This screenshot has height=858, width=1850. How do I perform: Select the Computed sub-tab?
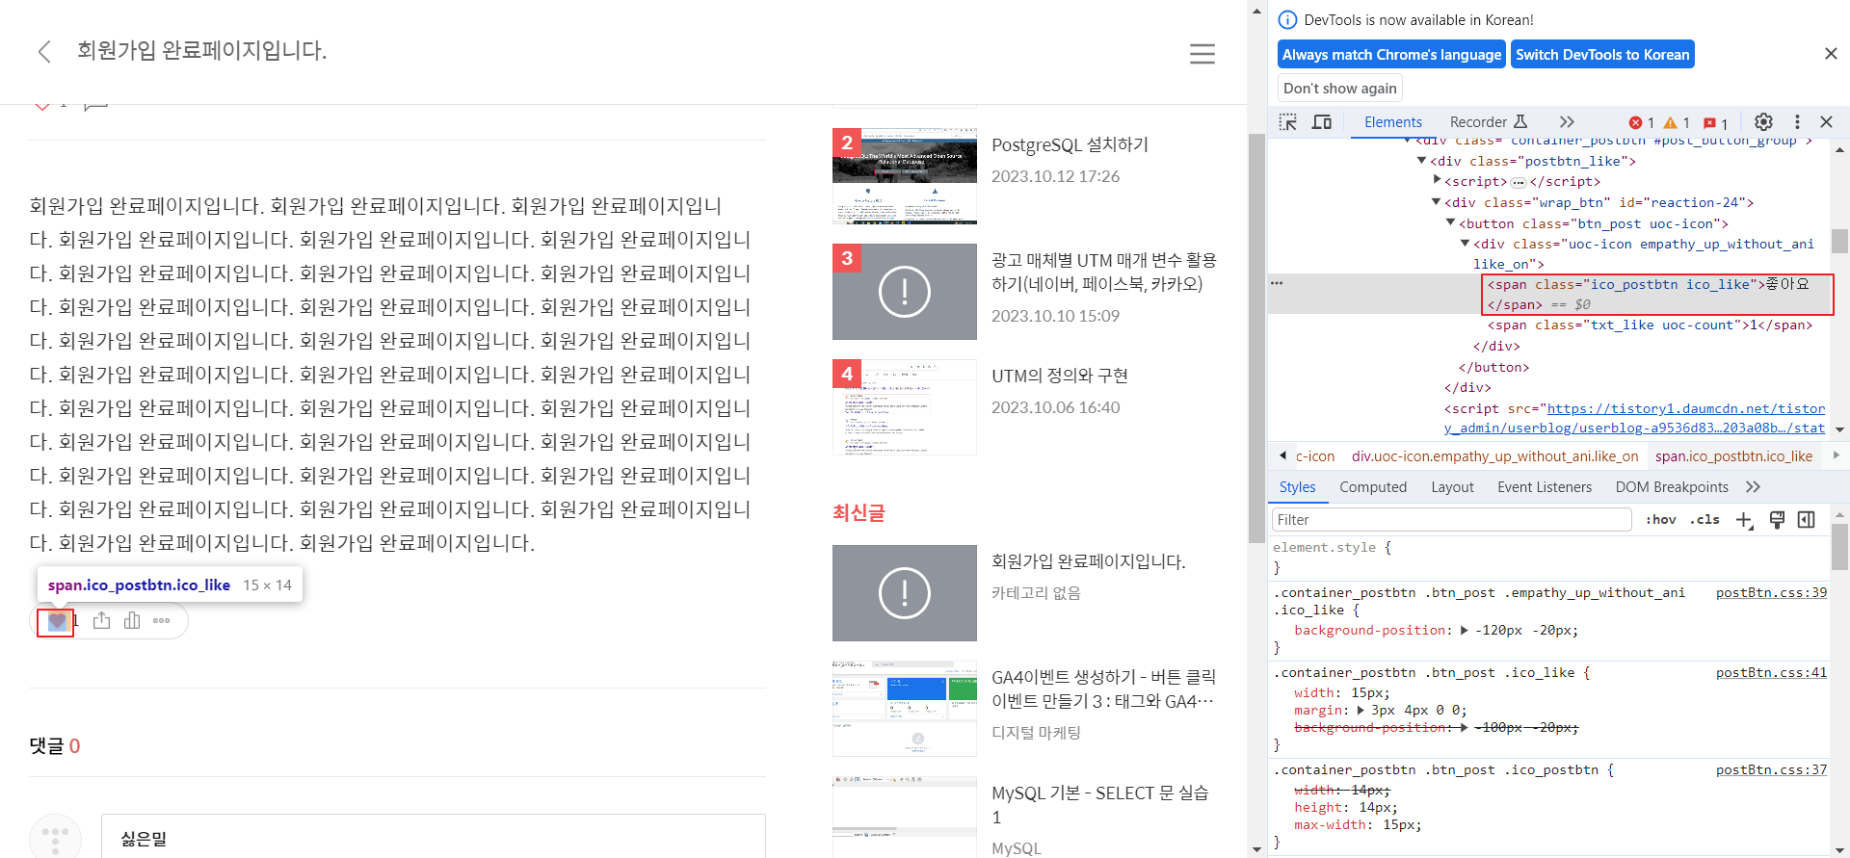pyautogui.click(x=1373, y=487)
